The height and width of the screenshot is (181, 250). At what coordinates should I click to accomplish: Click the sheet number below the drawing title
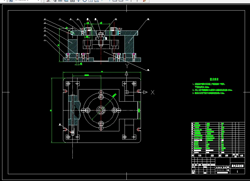click(237, 172)
